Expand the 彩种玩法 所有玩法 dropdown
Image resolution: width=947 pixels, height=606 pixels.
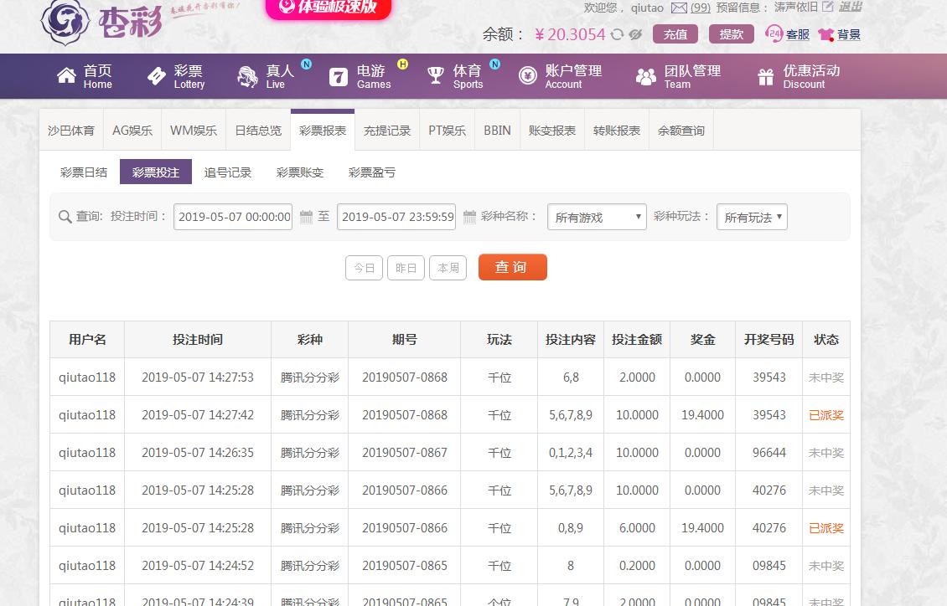coord(752,218)
